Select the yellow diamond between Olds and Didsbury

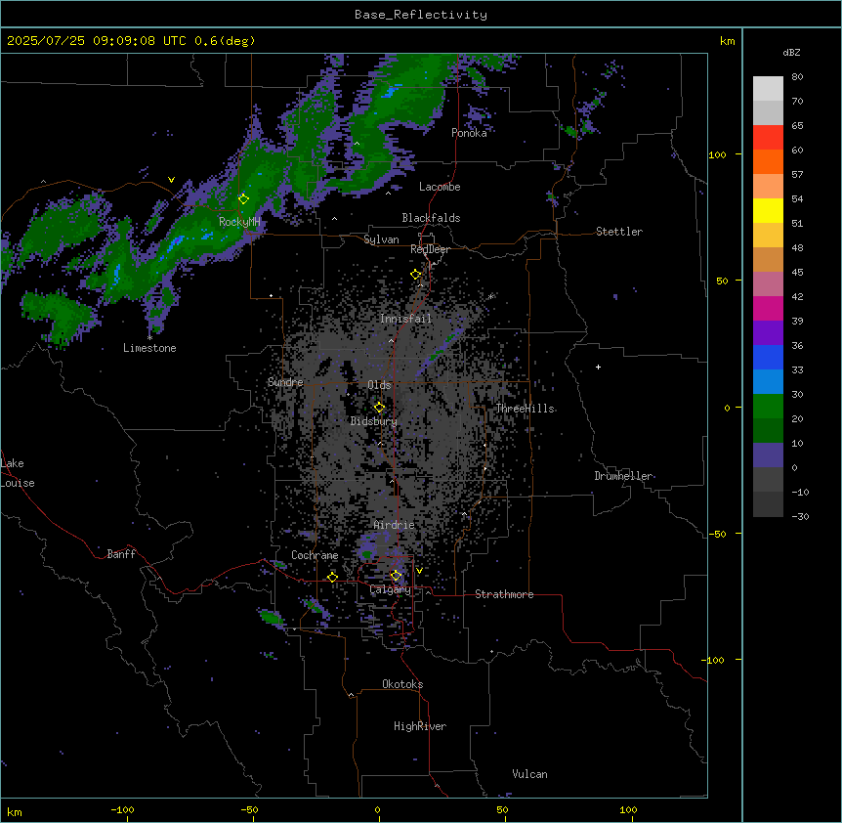point(379,408)
